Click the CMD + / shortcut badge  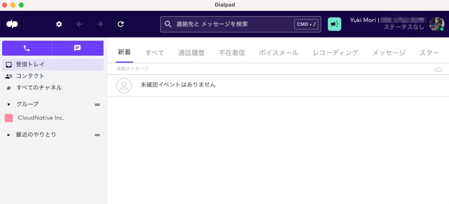[x=306, y=24]
